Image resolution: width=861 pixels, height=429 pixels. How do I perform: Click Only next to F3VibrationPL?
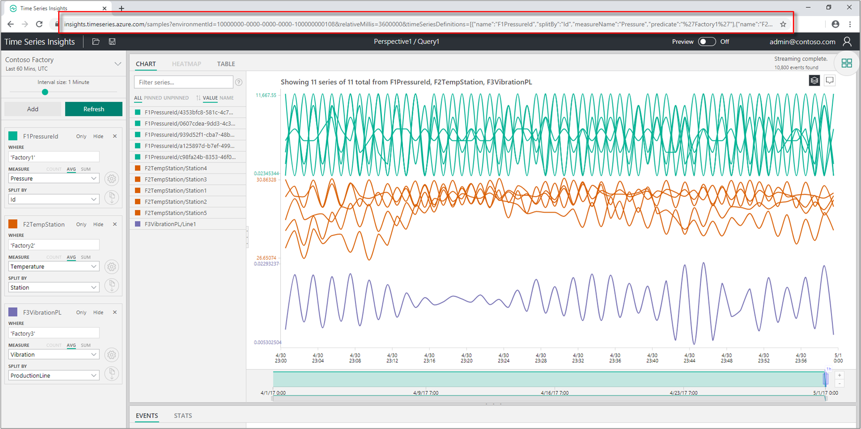[81, 312]
